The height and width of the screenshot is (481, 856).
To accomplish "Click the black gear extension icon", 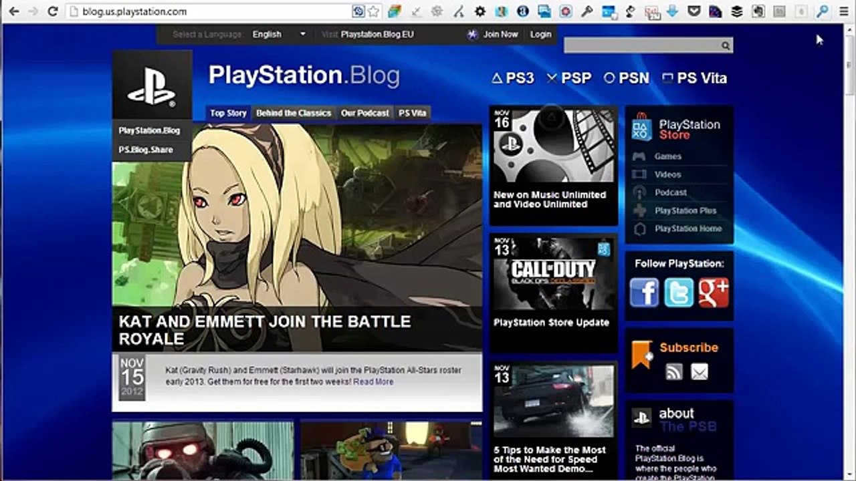I will [x=480, y=11].
